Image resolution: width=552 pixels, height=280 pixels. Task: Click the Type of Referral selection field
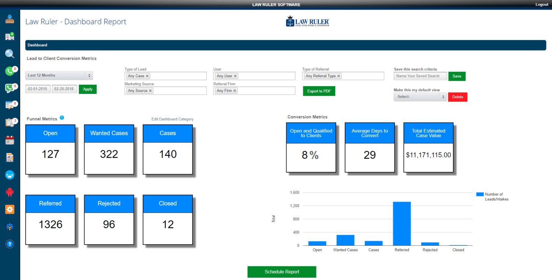click(x=343, y=76)
